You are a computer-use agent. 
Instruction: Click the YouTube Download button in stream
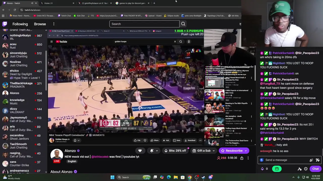(x=190, y=140)
